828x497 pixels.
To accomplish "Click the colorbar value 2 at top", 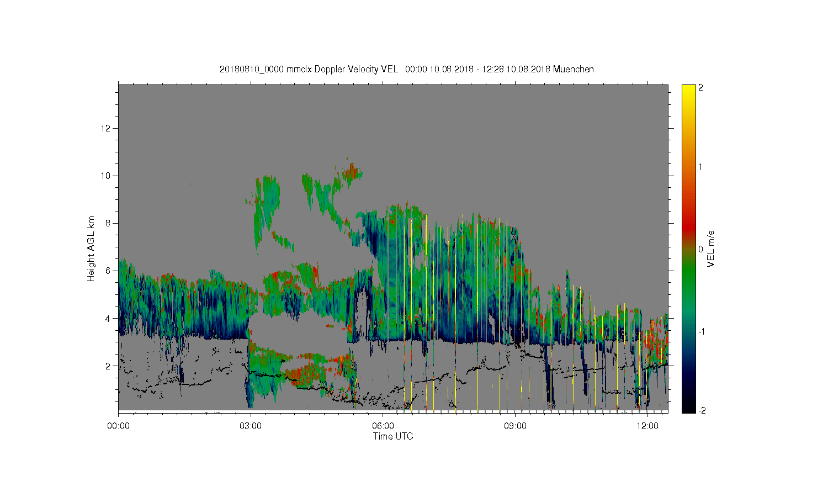I will click(x=701, y=88).
